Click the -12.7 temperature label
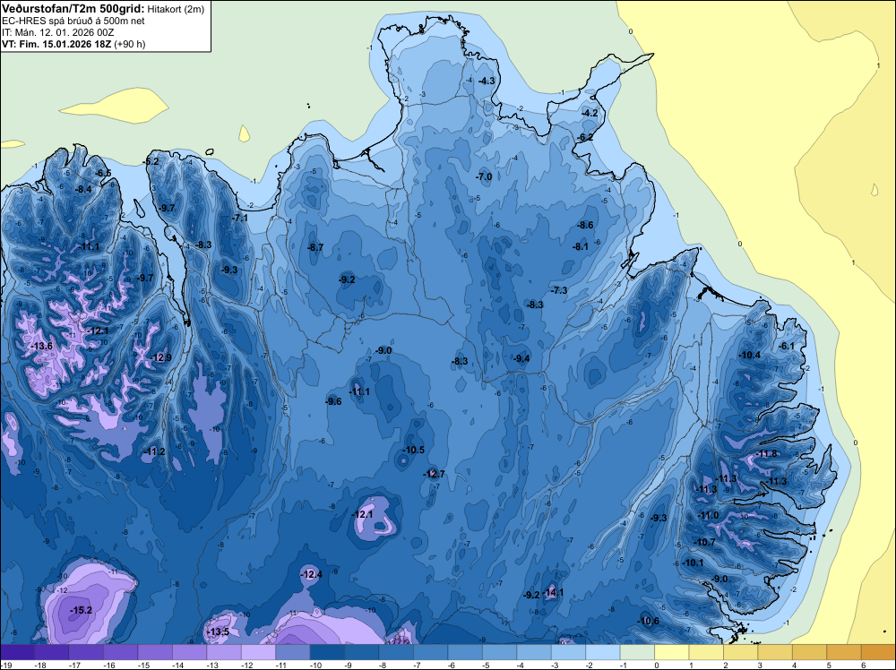The width and height of the screenshot is (896, 670). tap(433, 474)
